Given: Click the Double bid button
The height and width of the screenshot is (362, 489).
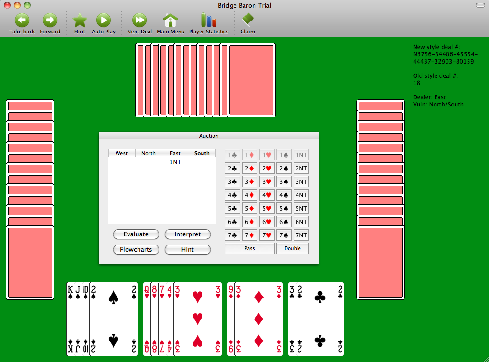Looking at the screenshot, I should (293, 248).
